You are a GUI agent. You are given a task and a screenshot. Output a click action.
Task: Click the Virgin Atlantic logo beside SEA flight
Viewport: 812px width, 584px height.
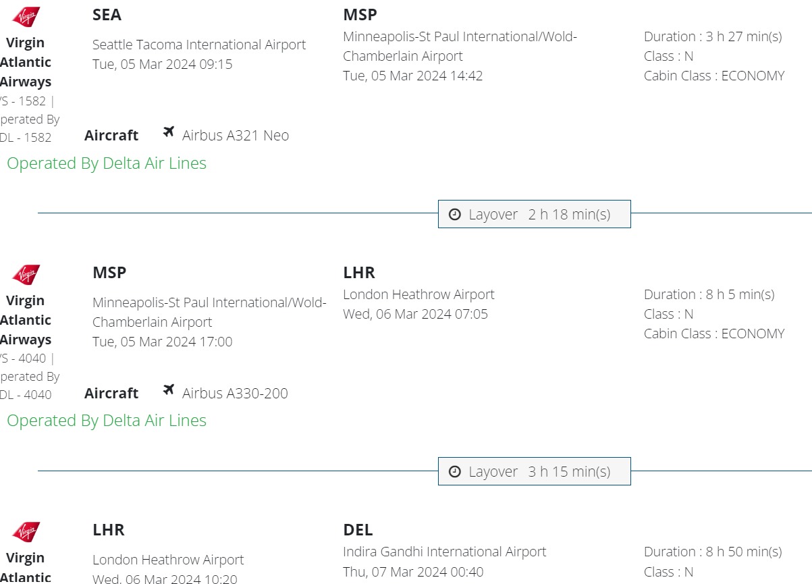point(26,17)
